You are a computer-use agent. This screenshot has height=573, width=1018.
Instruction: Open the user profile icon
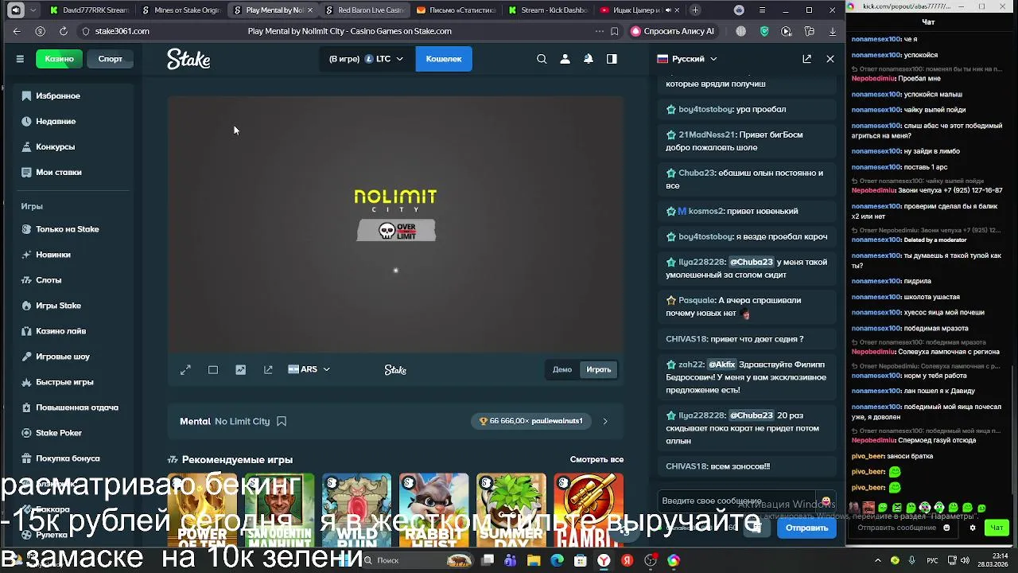click(x=565, y=59)
